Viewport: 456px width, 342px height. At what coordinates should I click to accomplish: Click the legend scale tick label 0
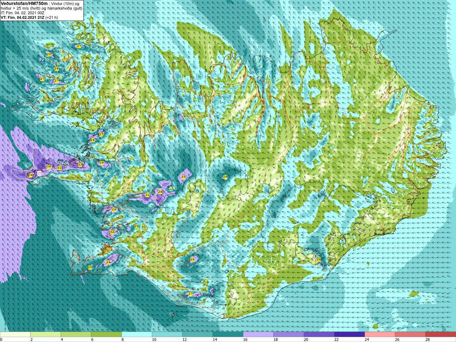[x=1, y=340]
